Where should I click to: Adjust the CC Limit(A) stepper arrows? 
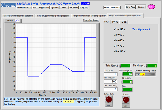coord(122,82)
